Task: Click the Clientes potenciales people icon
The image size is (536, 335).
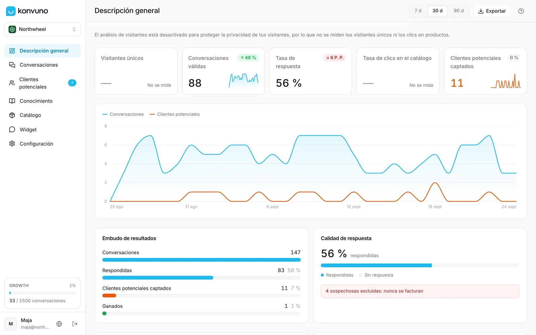Action: click(x=12, y=83)
